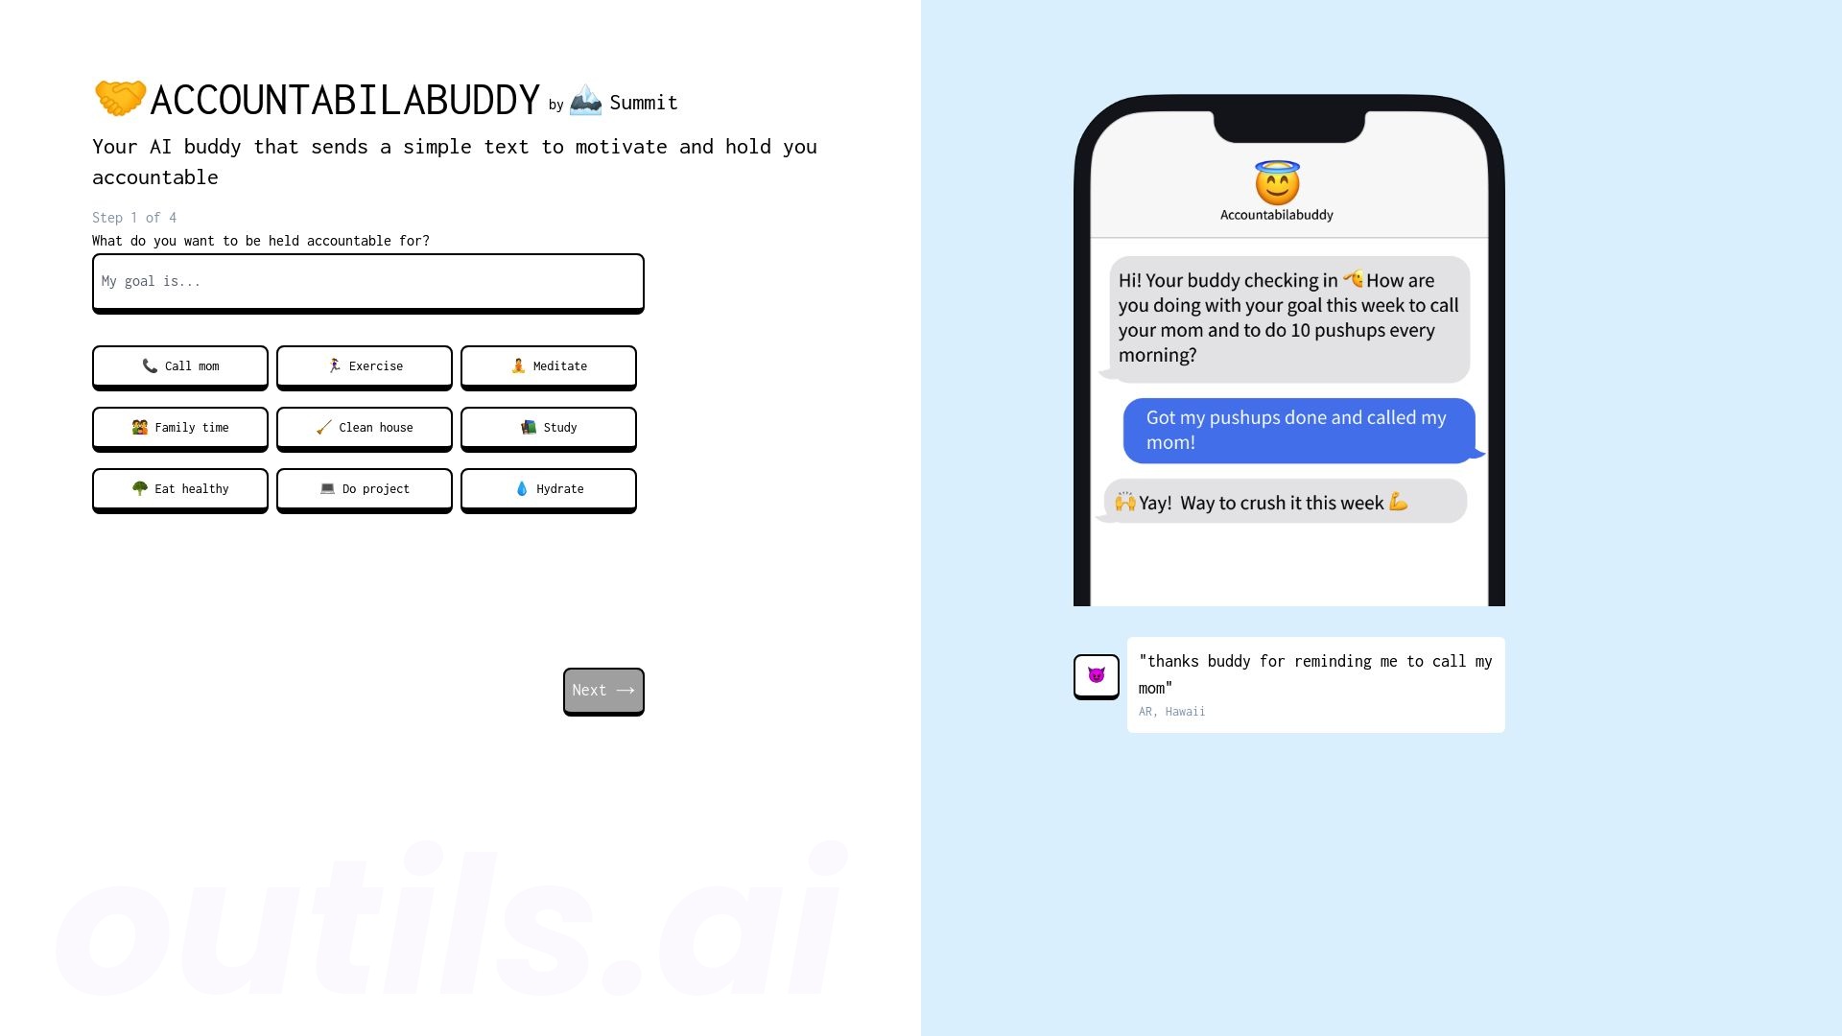Click the Accountabilabuddy chat header

click(x=1277, y=190)
